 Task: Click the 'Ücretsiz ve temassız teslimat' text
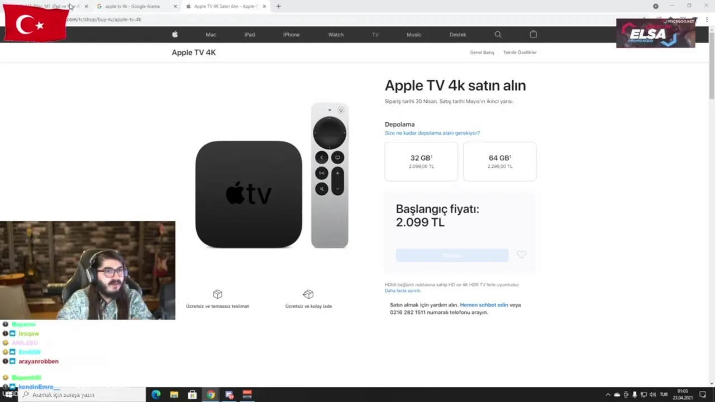(x=217, y=306)
